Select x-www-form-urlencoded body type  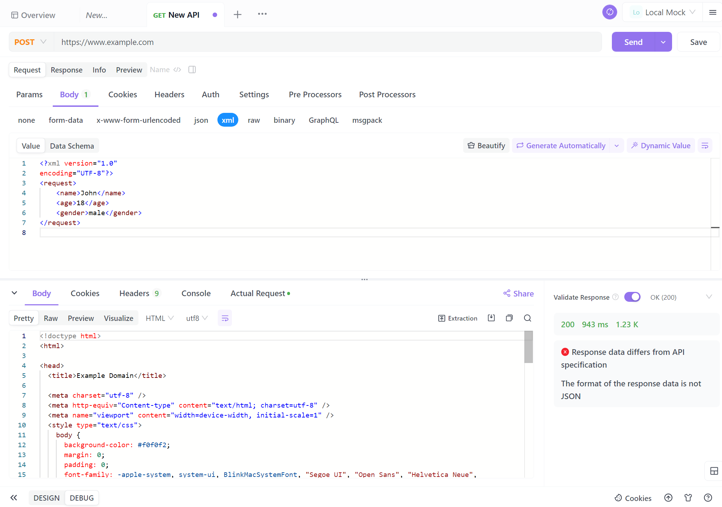click(138, 120)
